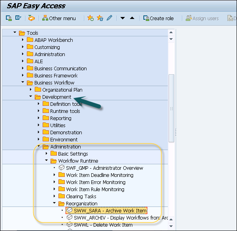Click the Change Favorites pencil icon
Screen dimensions: 237x231
(x=109, y=18)
